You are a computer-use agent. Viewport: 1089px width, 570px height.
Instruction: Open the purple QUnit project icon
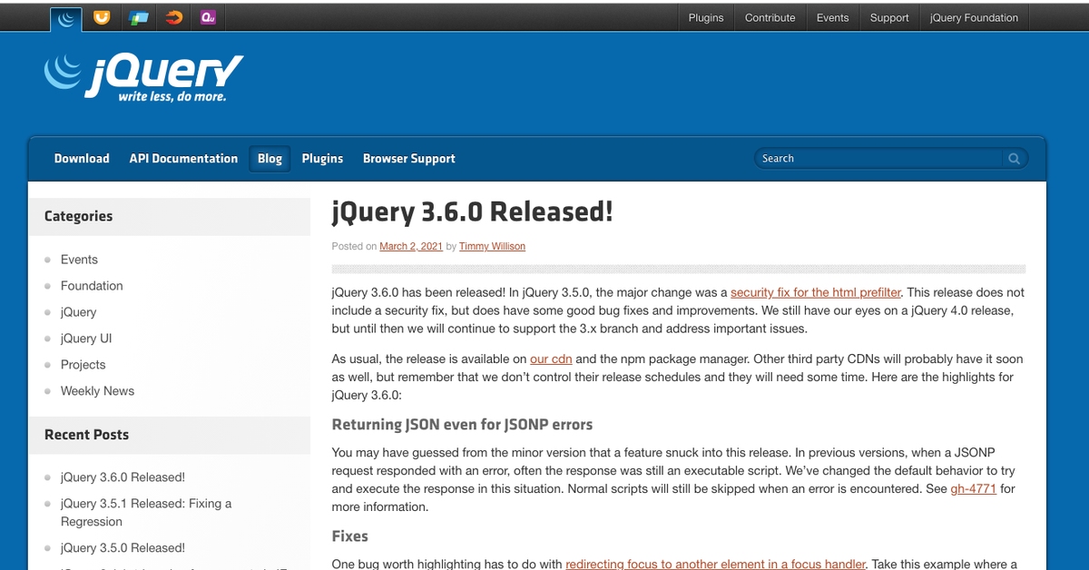[208, 17]
